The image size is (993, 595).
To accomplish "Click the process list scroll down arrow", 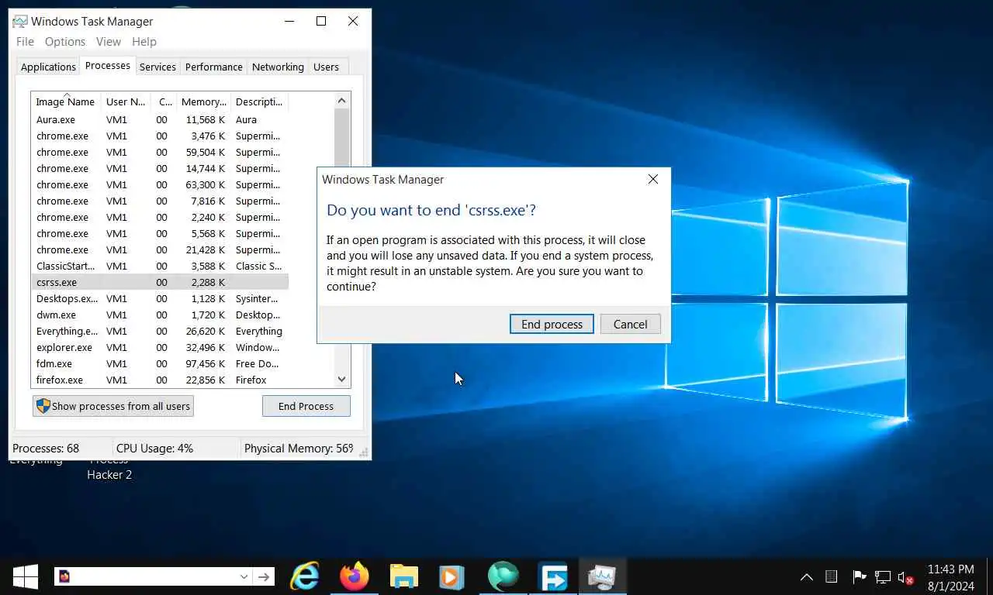I will point(342,380).
